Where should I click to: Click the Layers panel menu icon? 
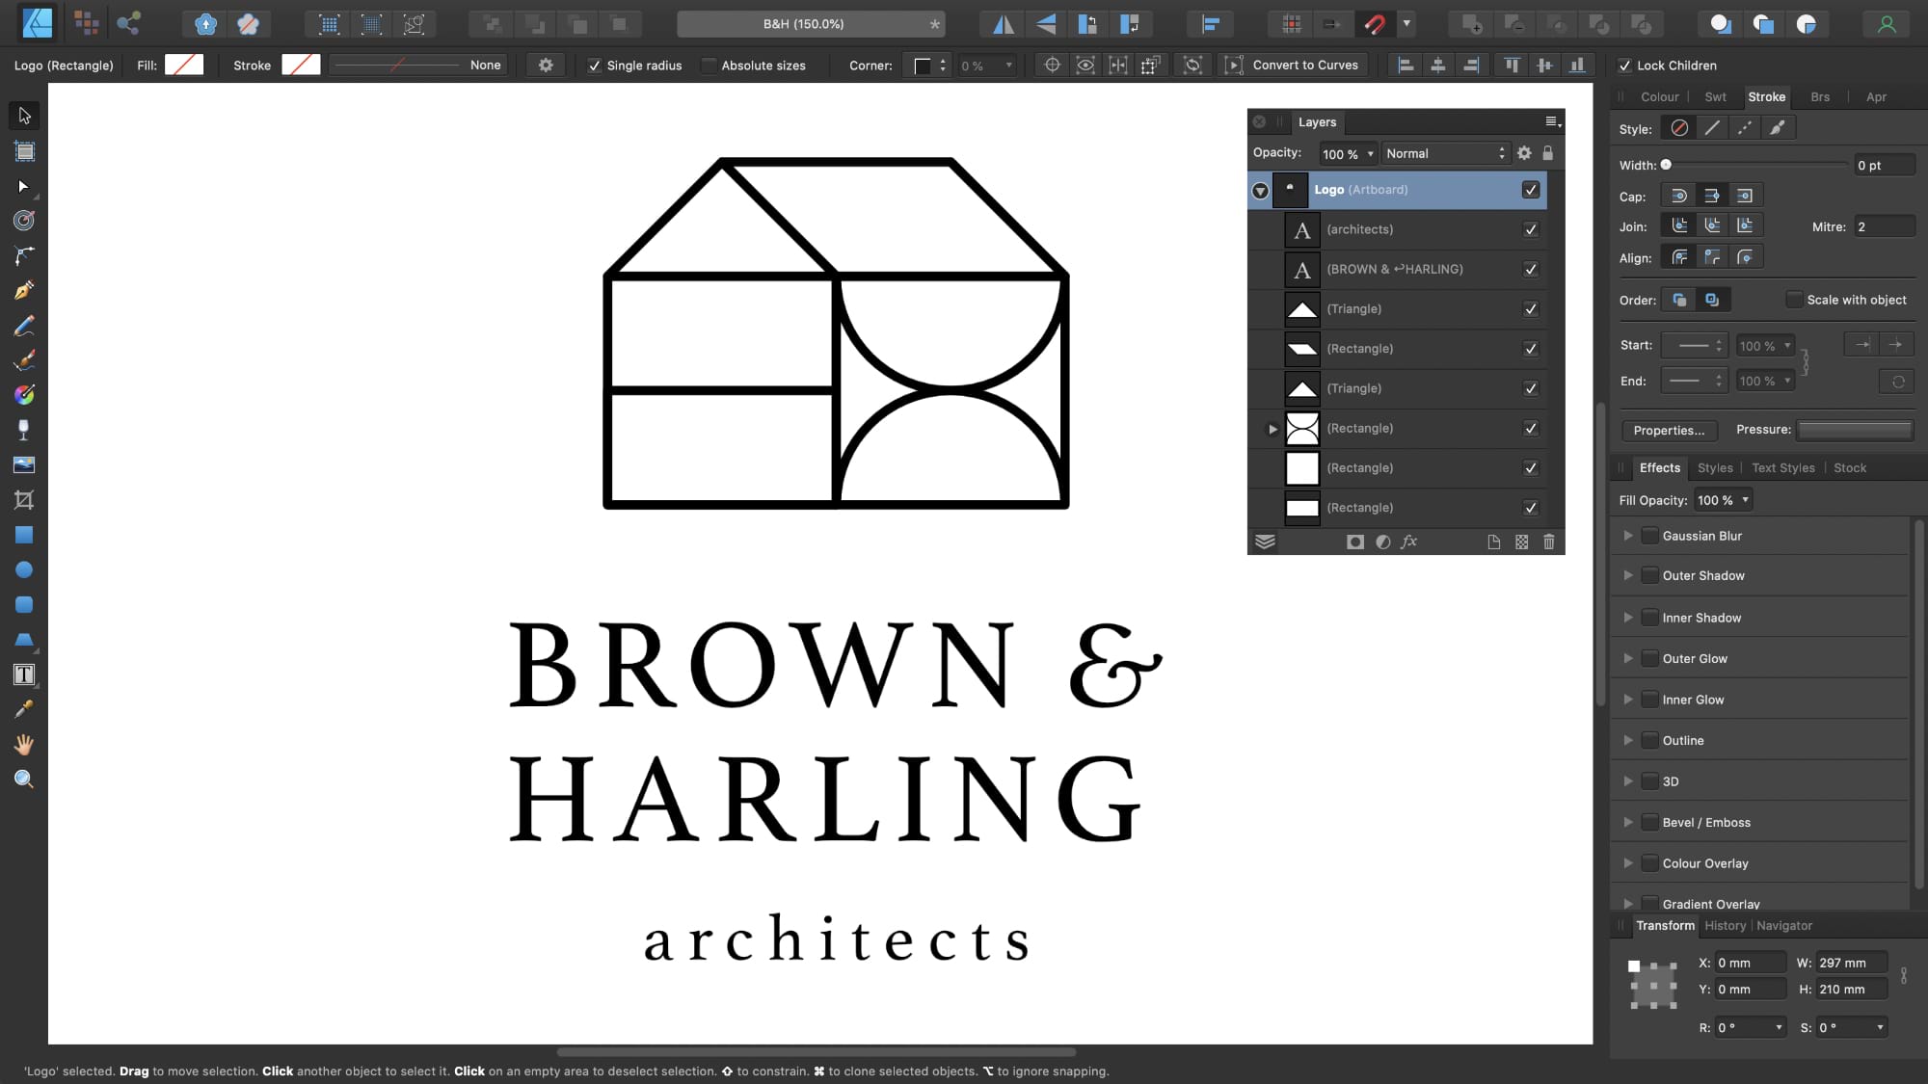[1552, 120]
